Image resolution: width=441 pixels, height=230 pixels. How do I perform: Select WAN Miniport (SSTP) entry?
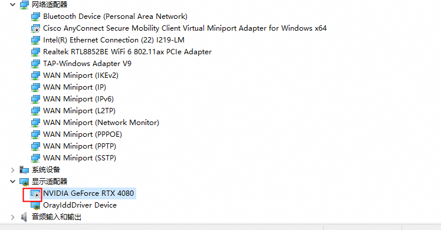(80, 158)
